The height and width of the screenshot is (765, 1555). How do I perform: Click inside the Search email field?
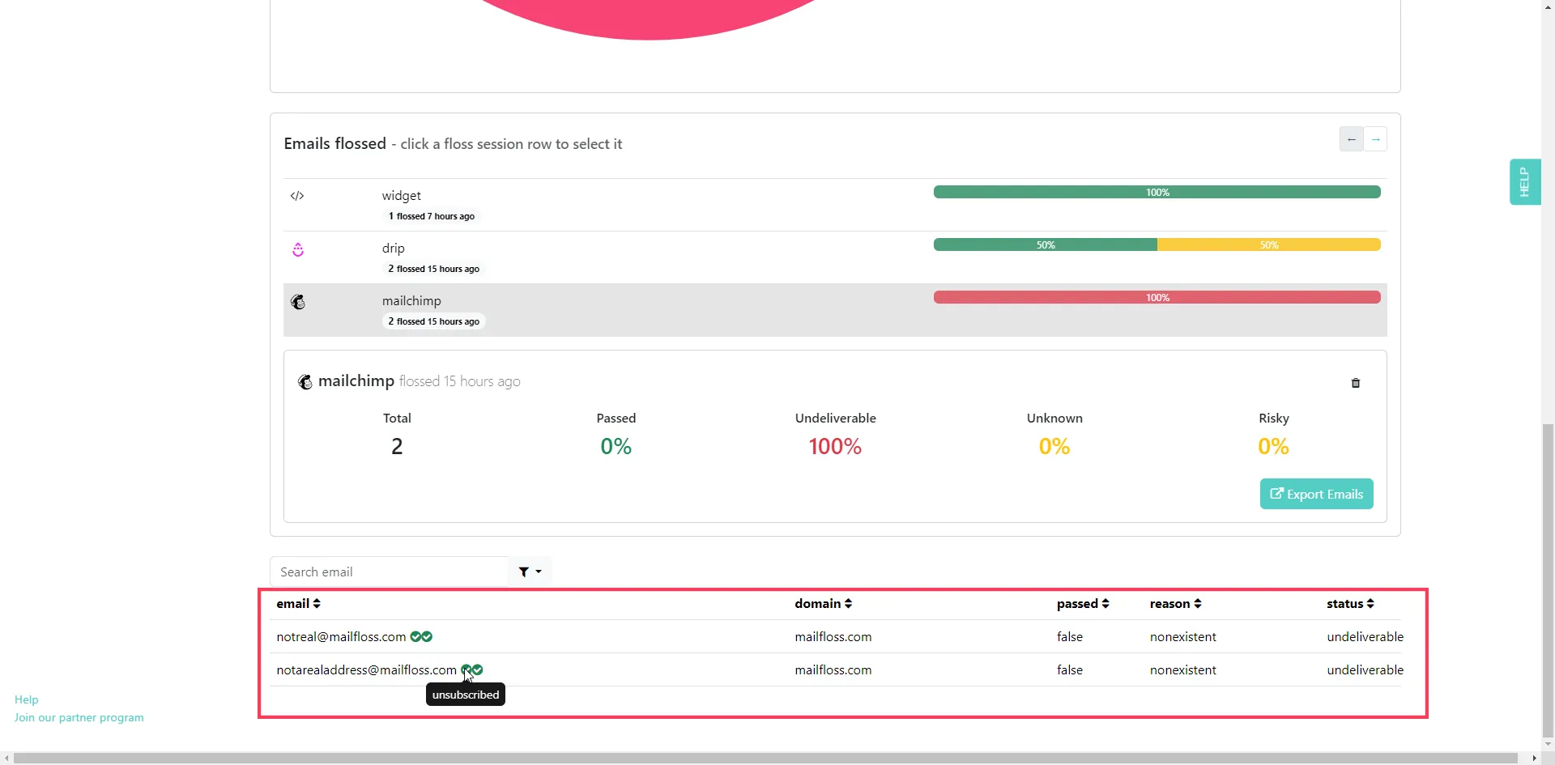tap(390, 572)
